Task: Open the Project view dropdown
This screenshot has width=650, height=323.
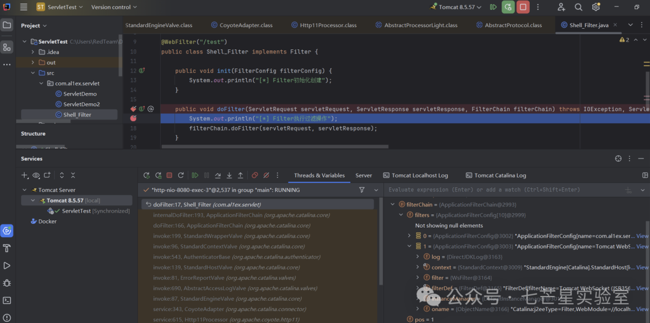Action: [x=34, y=26]
